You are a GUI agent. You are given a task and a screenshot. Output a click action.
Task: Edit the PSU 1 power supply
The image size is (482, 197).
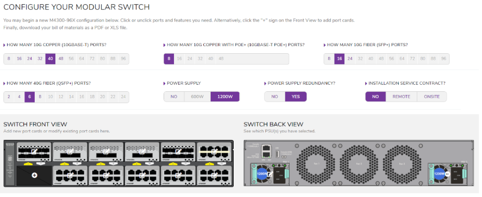(x=270, y=174)
